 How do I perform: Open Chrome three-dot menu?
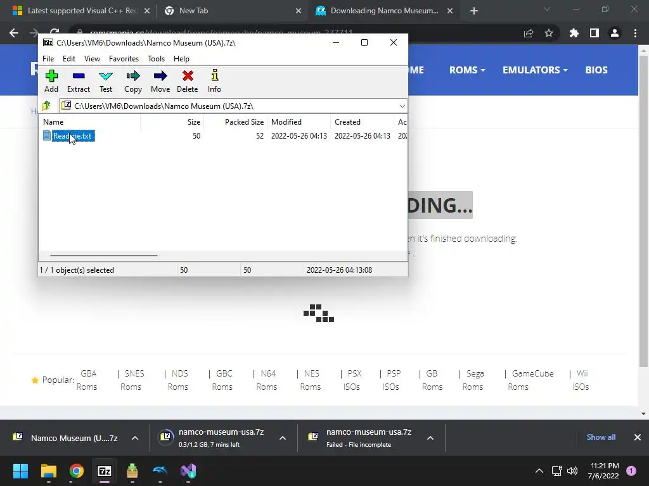pyautogui.click(x=635, y=33)
